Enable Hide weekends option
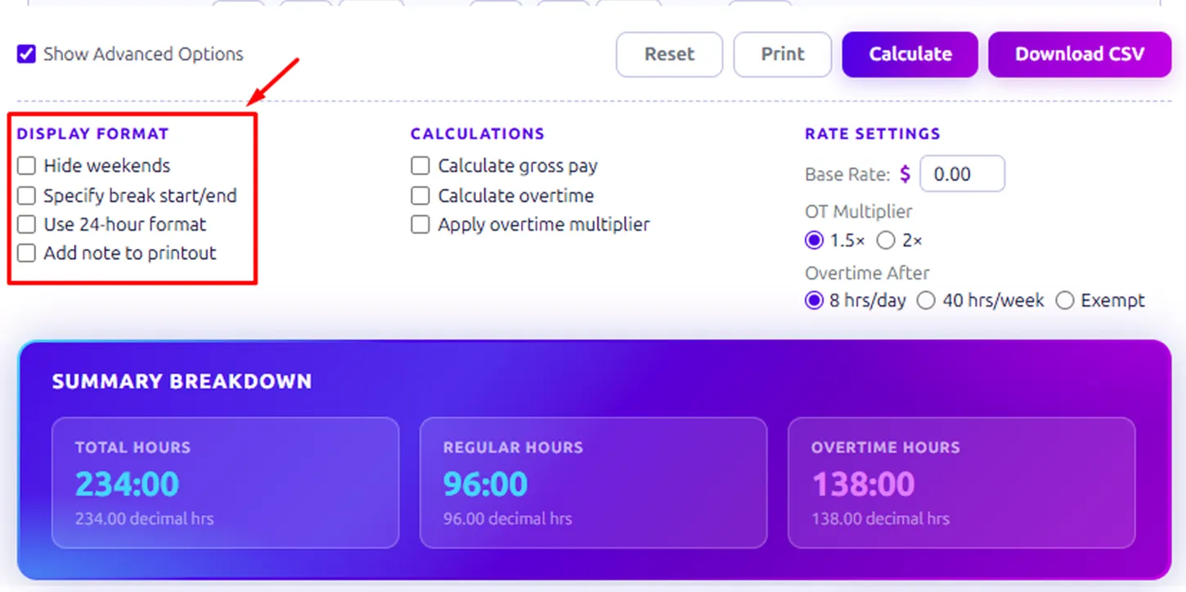Screen dimensions: 1186x592 pos(27,166)
